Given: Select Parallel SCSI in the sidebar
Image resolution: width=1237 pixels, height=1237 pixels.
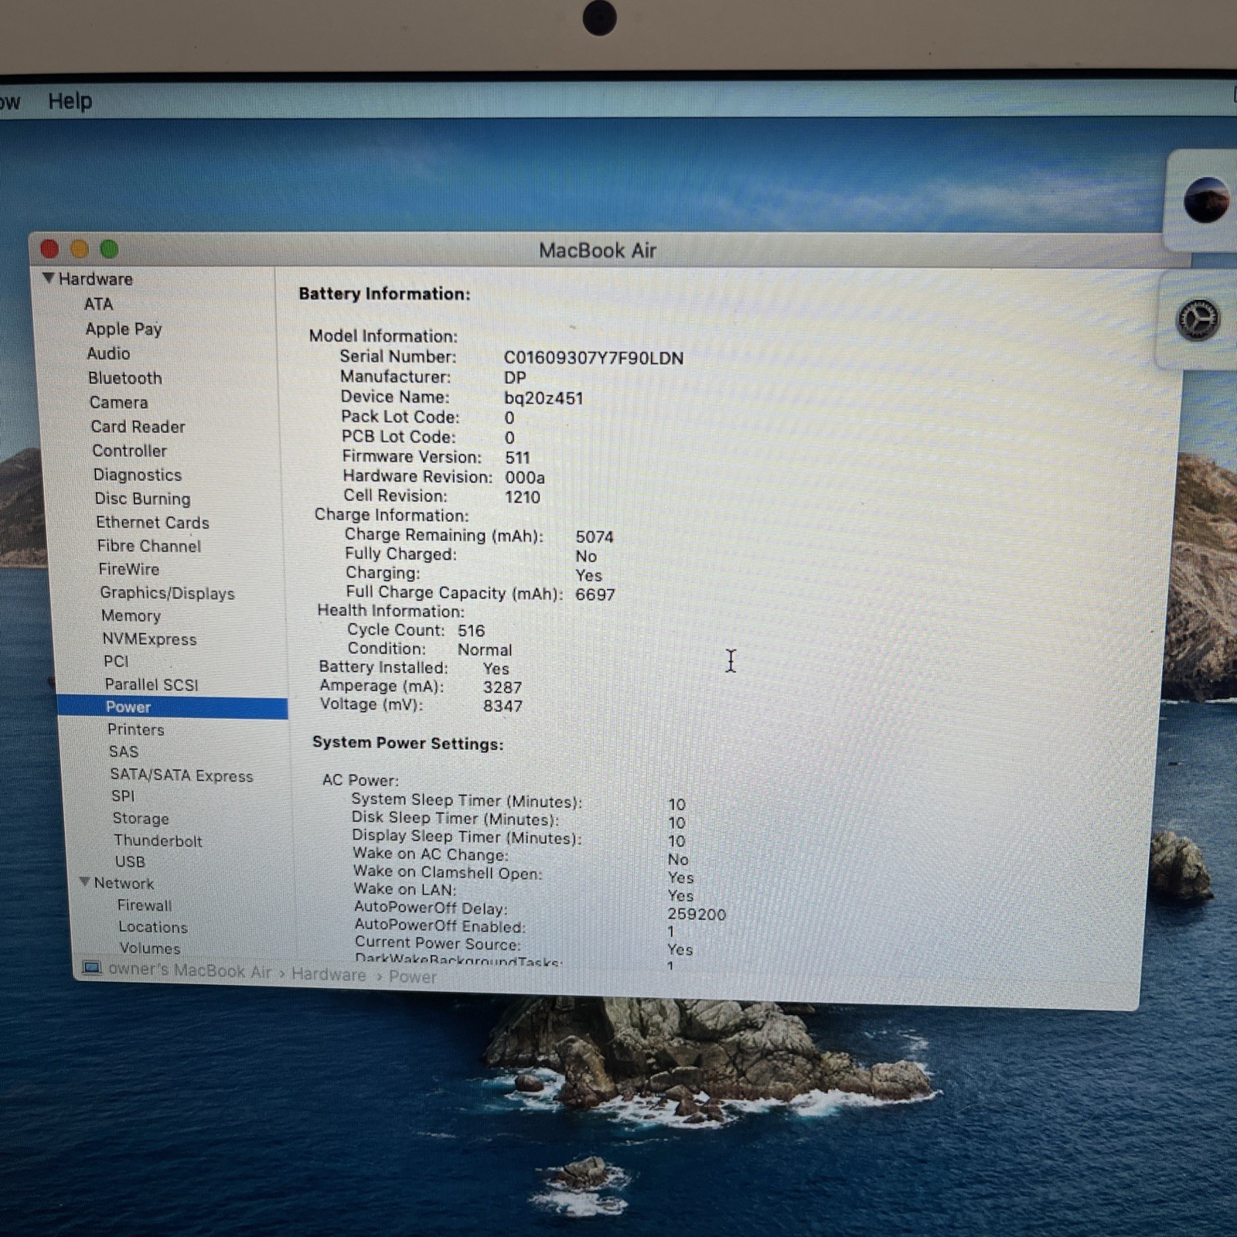Looking at the screenshot, I should click(x=152, y=684).
